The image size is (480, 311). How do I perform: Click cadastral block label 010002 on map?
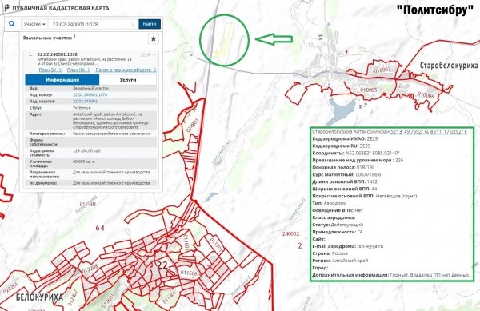382,70
